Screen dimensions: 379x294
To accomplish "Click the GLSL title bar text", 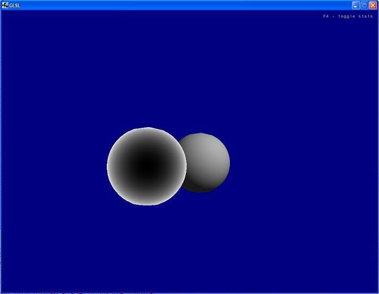I will pyautogui.click(x=15, y=5).
